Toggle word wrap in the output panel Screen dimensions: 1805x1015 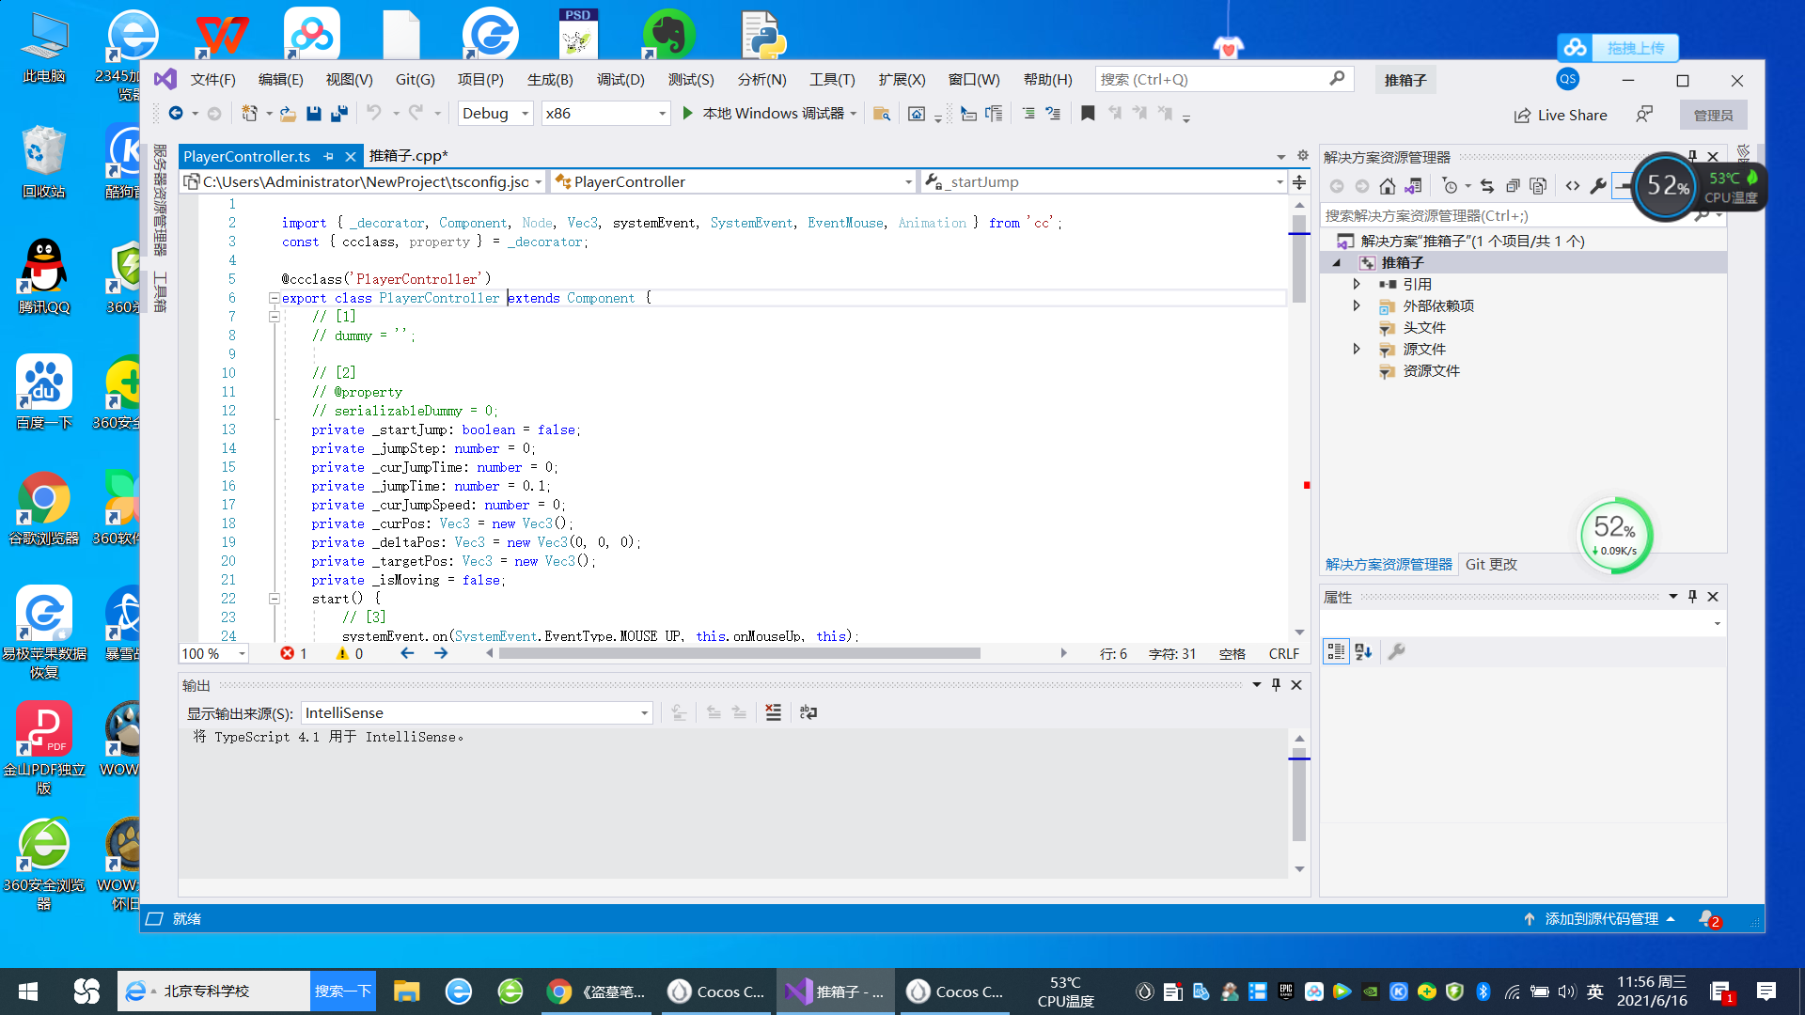pyautogui.click(x=808, y=712)
